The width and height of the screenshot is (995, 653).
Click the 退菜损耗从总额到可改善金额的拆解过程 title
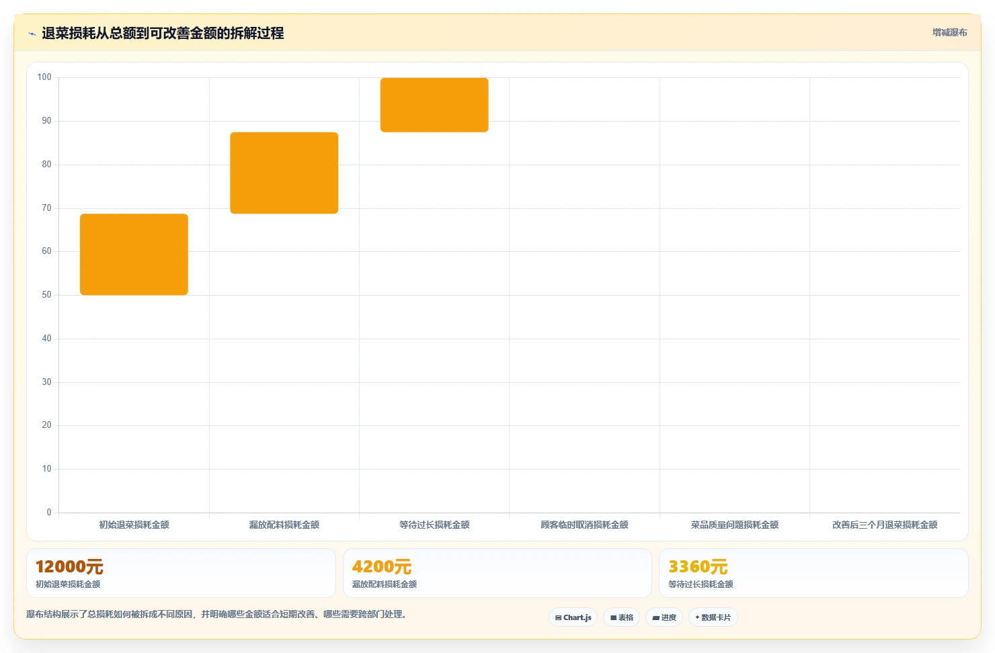tap(163, 33)
